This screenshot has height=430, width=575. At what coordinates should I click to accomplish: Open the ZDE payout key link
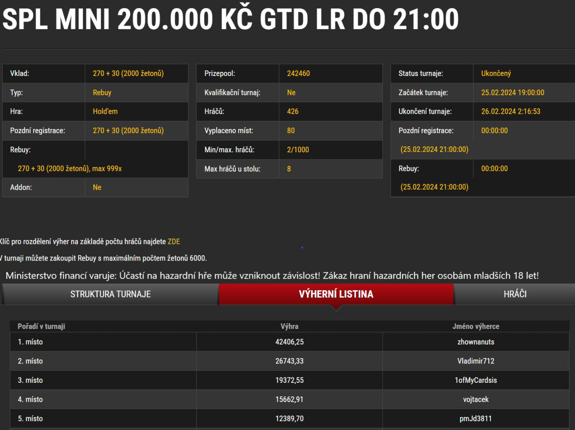pyautogui.click(x=174, y=242)
